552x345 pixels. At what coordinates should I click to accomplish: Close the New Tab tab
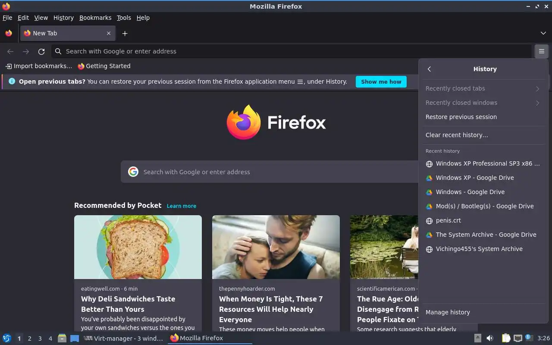click(109, 33)
